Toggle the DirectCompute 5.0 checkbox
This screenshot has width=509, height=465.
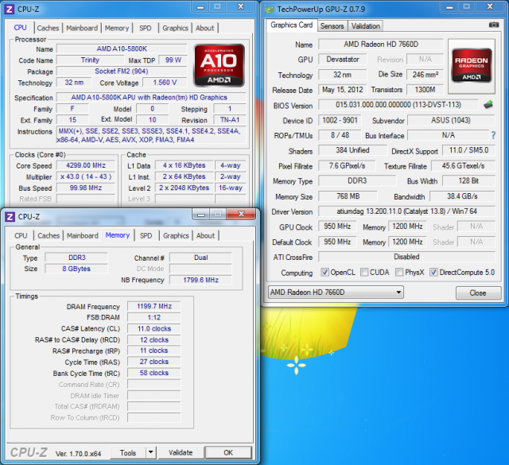click(x=433, y=272)
